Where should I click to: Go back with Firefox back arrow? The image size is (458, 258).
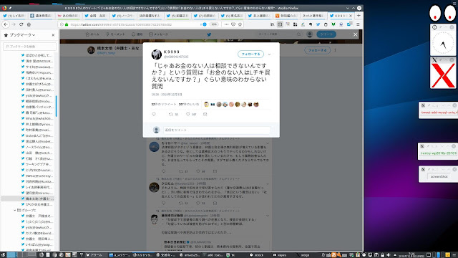point(6,24)
